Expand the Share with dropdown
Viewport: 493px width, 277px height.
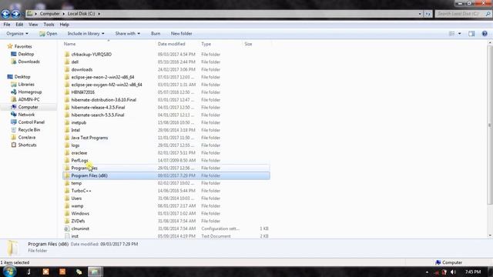click(127, 34)
